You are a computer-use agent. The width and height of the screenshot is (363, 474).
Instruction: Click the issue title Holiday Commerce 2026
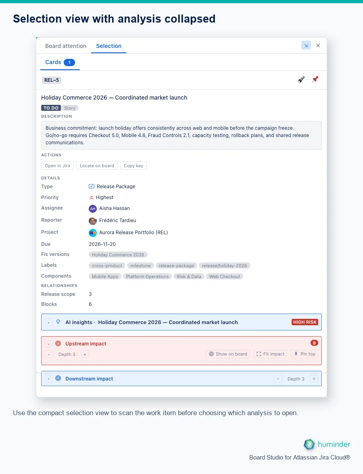pos(114,98)
